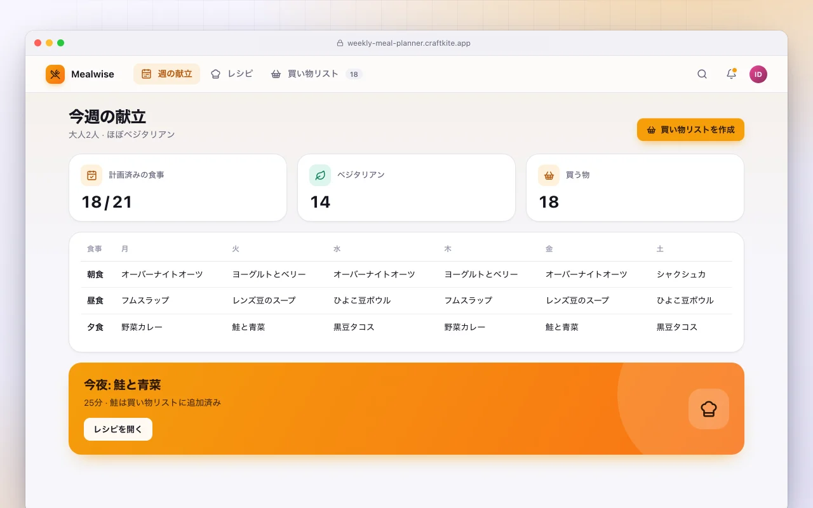Select Wednesday breakfast オーバーナイトオーツ
The image size is (813, 508).
(374, 274)
